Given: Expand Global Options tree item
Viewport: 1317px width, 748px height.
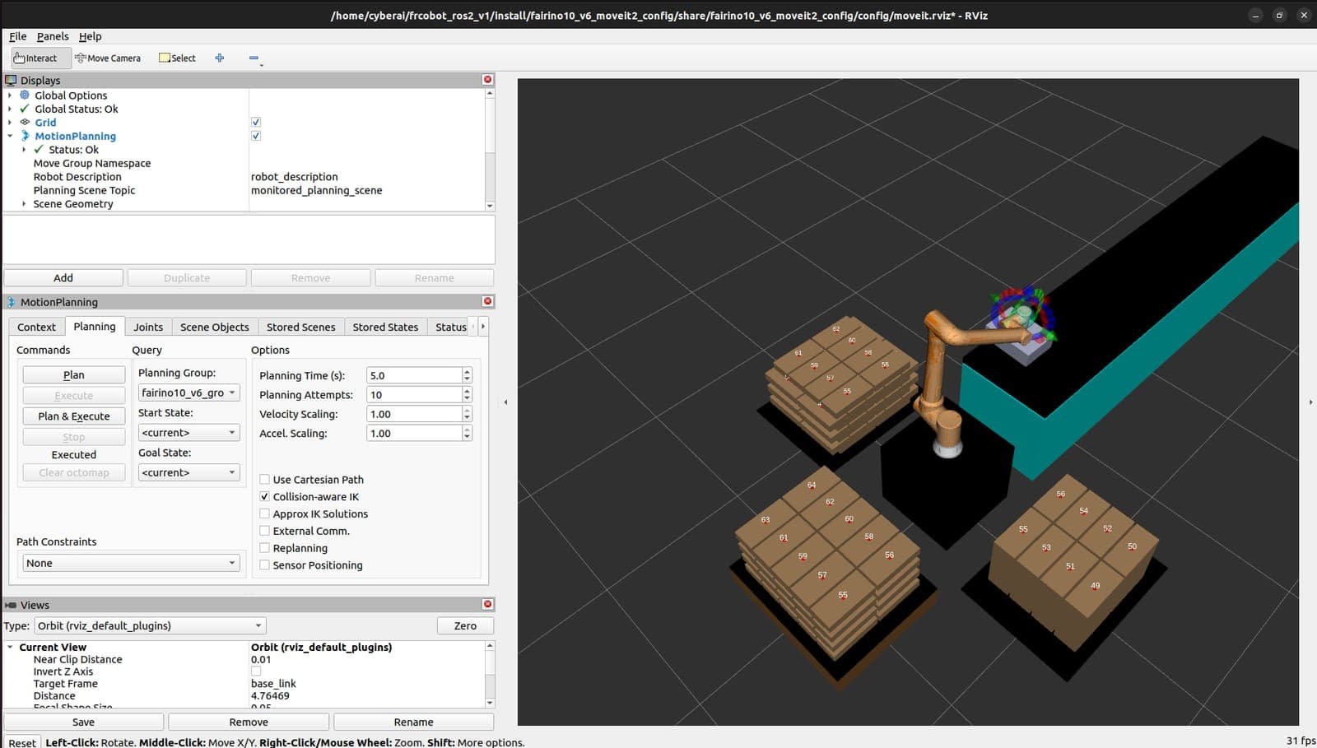Looking at the screenshot, I should pyautogui.click(x=10, y=95).
